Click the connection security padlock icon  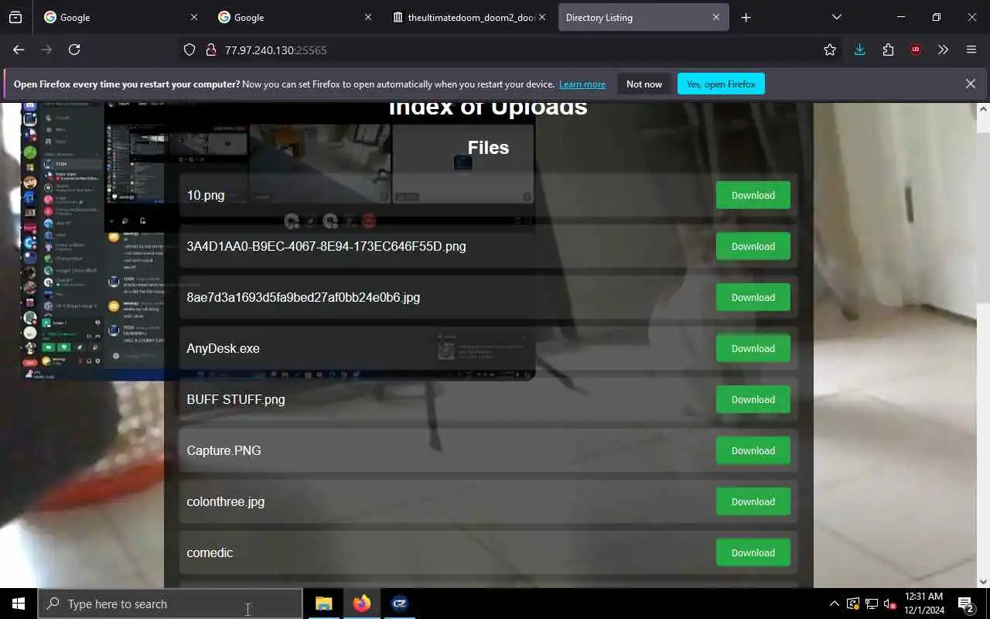click(210, 50)
